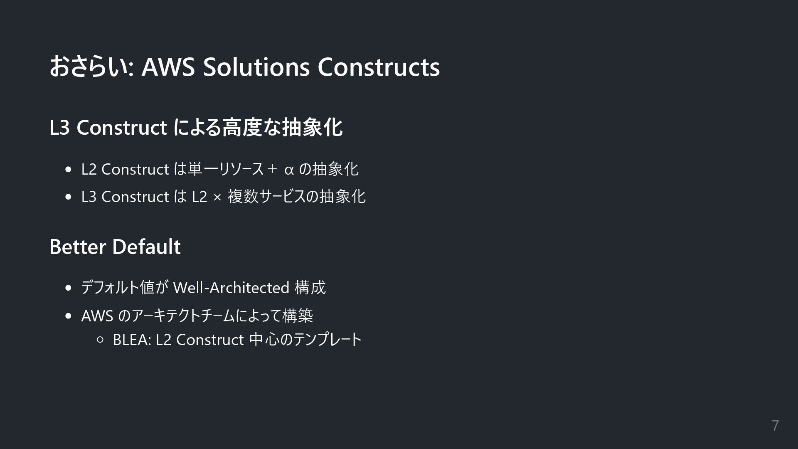
Task: Click the word 'Constructs' in the slide title
Action: click(x=379, y=67)
